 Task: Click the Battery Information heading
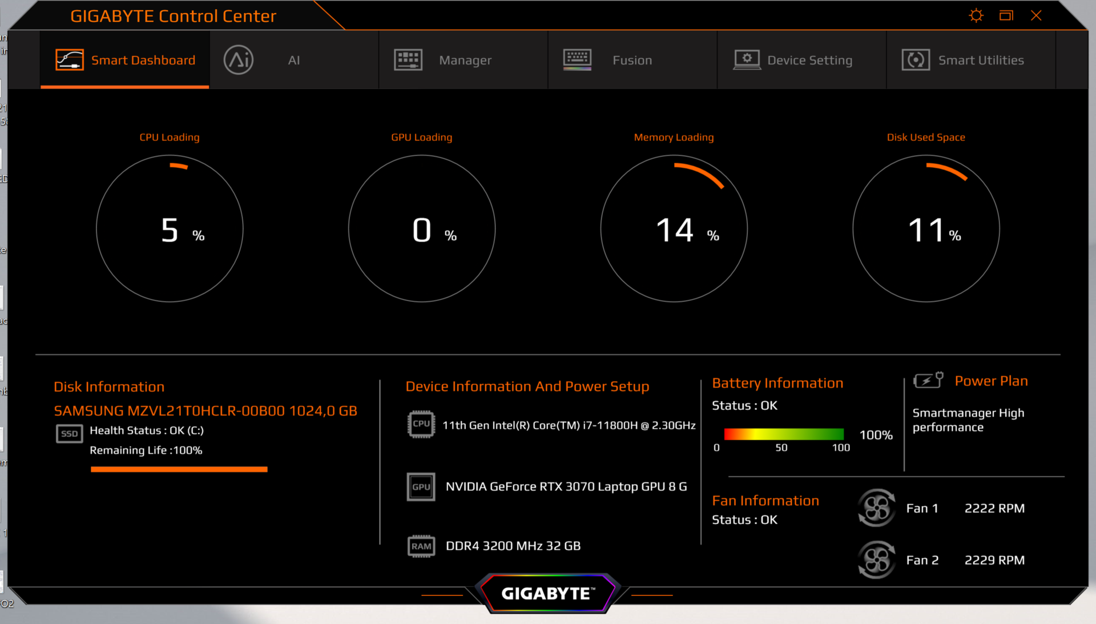(x=777, y=383)
